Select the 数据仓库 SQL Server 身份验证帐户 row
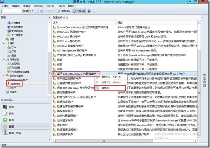The width and height of the screenshot is (210, 148). (125, 97)
